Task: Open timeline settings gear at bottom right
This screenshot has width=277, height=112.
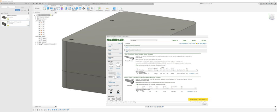Action: point(275,110)
